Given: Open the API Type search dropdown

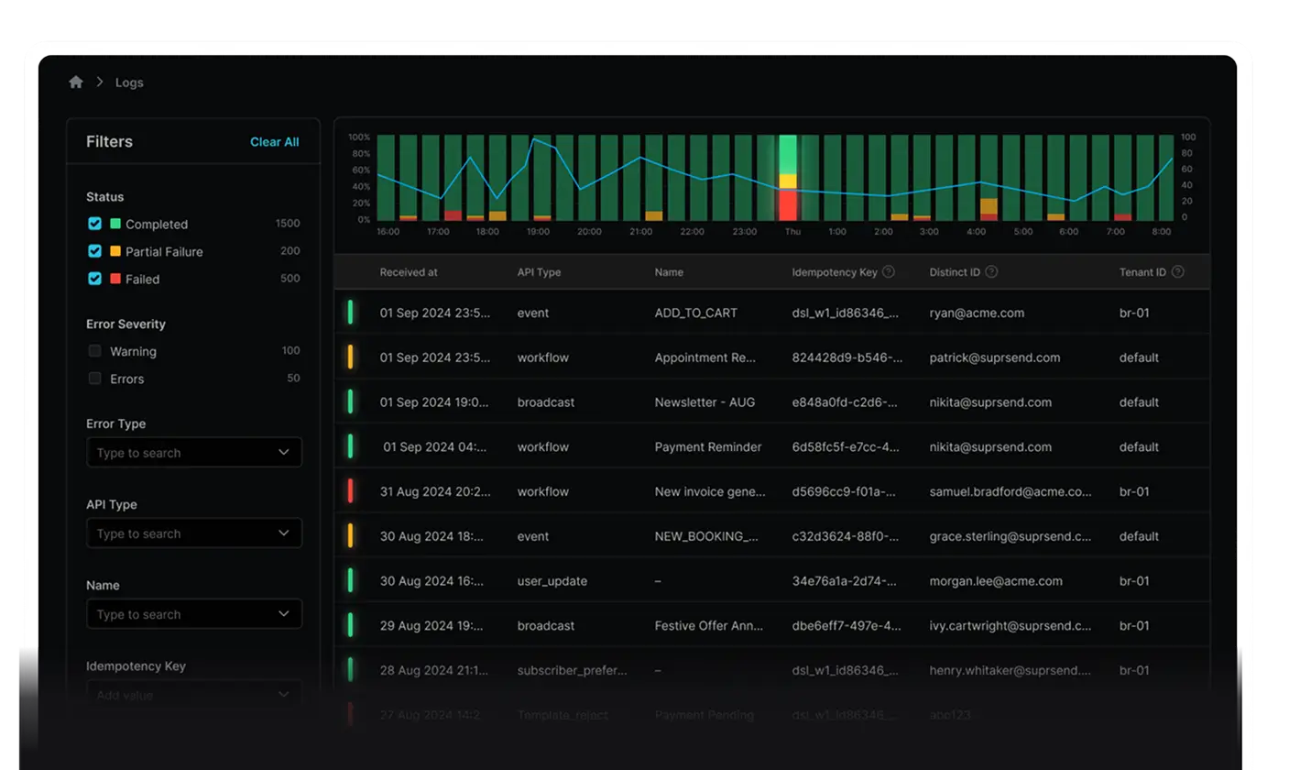Looking at the screenshot, I should (x=194, y=533).
